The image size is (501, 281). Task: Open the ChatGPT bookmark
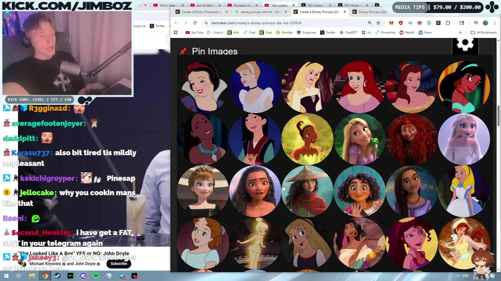(x=348, y=32)
